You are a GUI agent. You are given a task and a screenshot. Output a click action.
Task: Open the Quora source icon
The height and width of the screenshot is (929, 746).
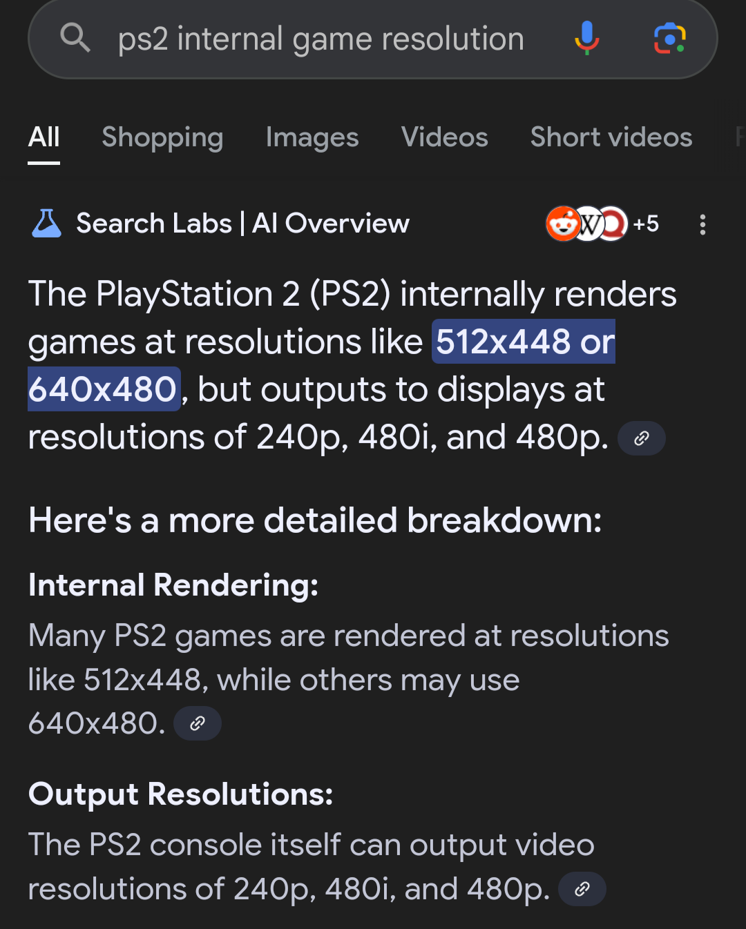pos(613,224)
